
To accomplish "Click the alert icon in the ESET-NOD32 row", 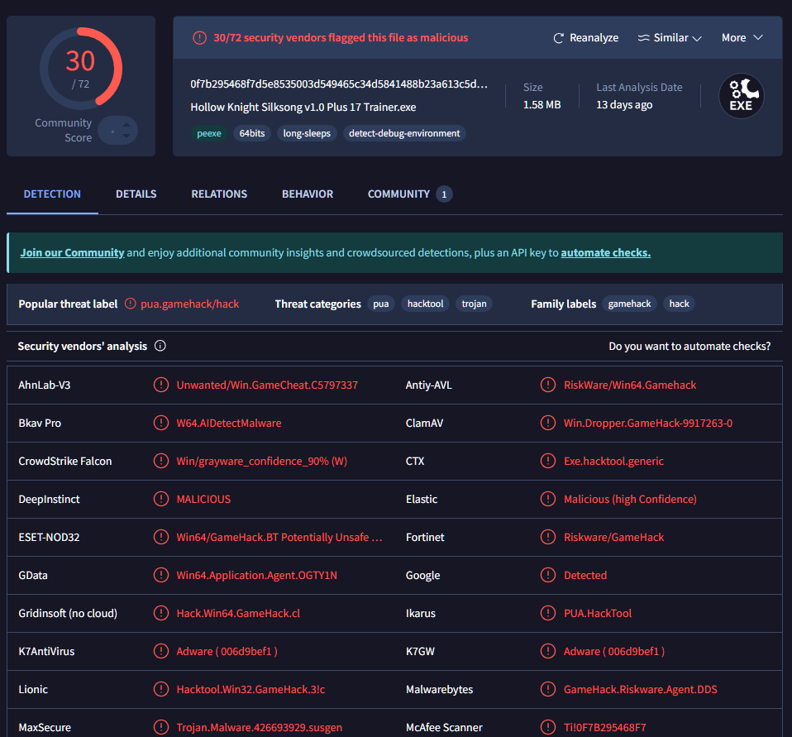I will 160,537.
